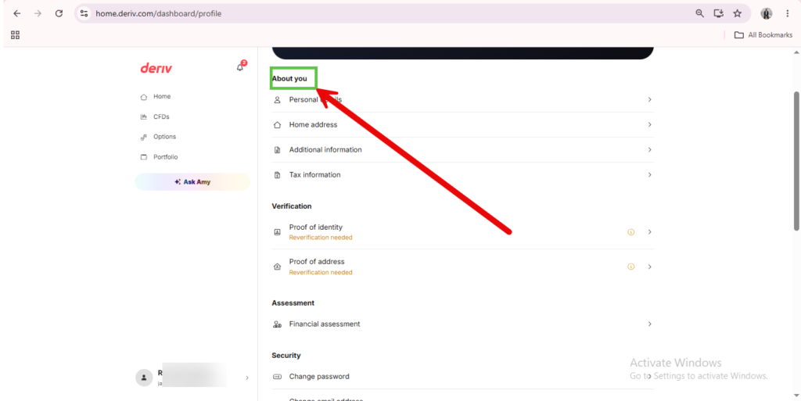Open the account profile row in the sidebar
This screenshot has width=801, height=401.
[192, 378]
